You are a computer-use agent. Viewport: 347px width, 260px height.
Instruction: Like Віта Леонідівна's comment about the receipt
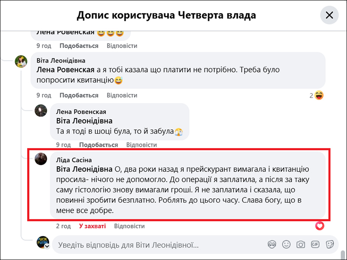click(x=79, y=95)
